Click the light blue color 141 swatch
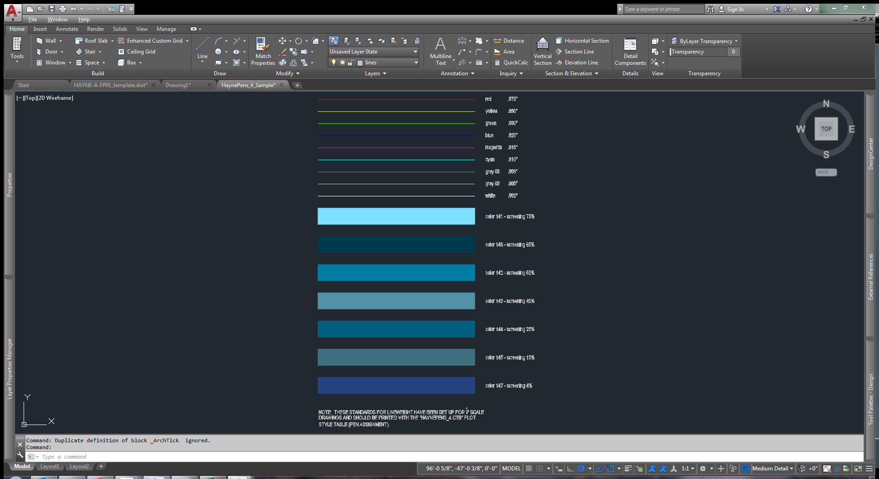Screen dimensions: 879x479 396,216
